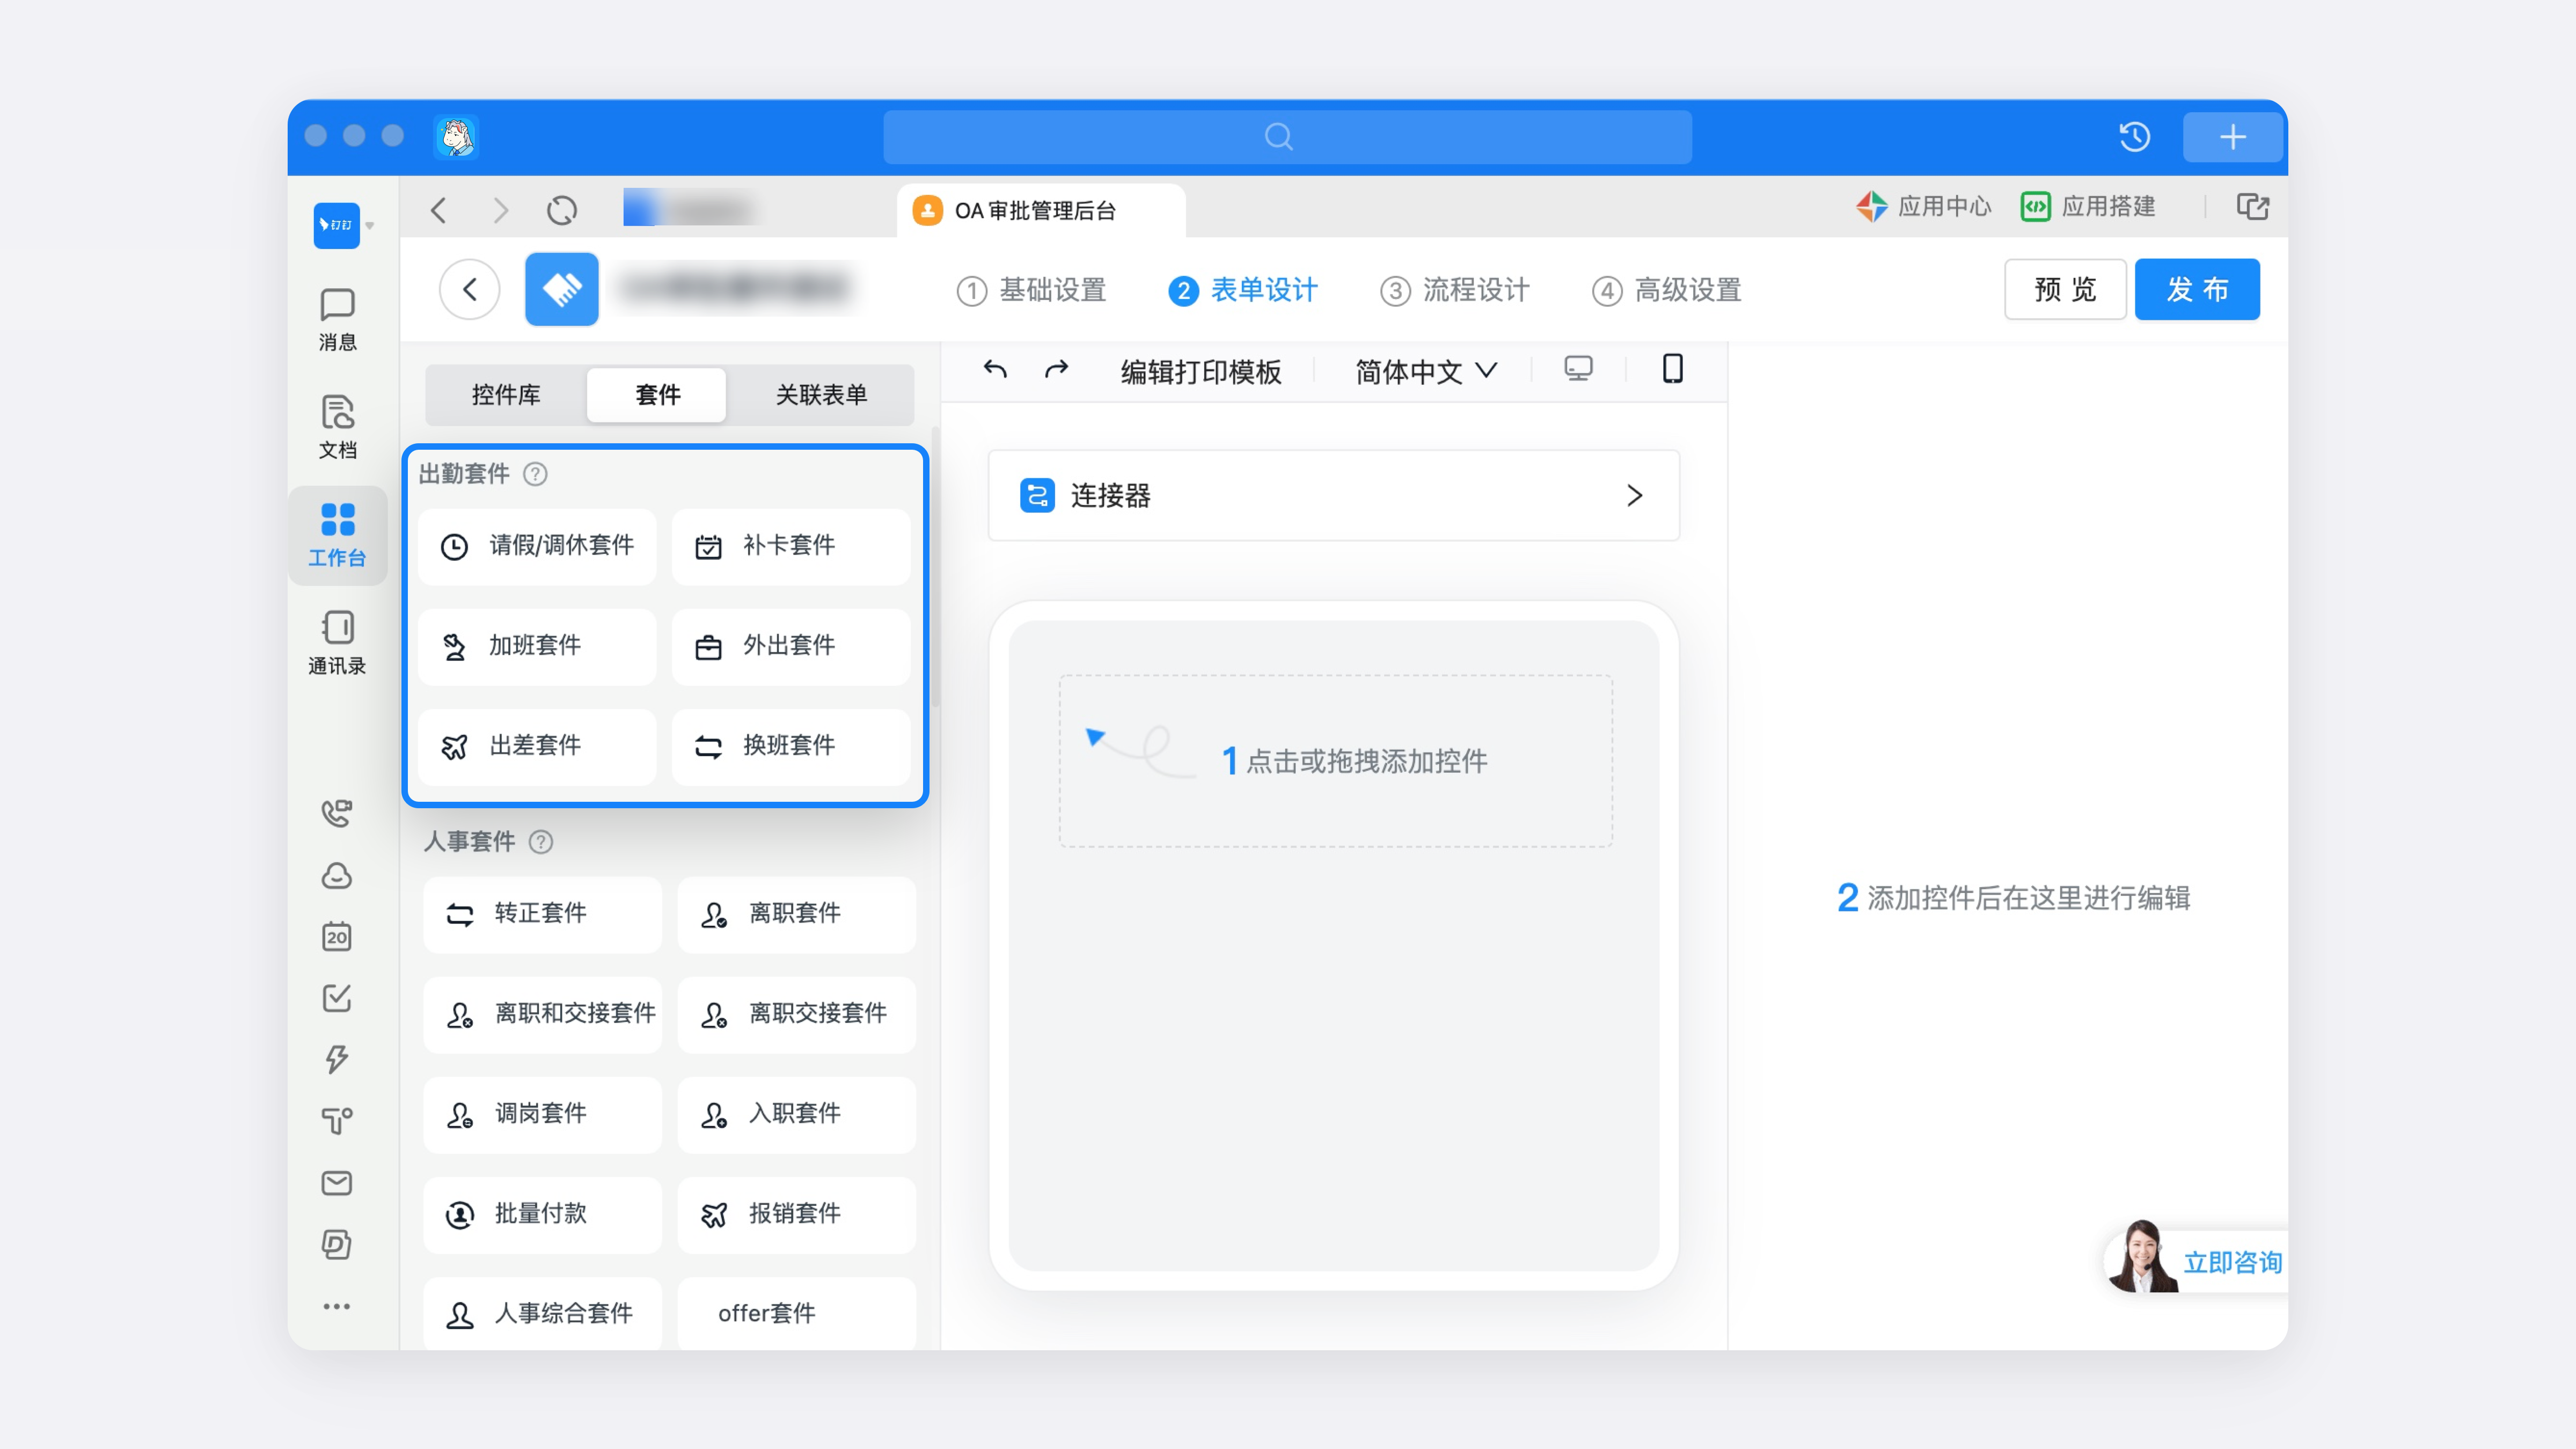Open 应用搭建 link
The width and height of the screenshot is (2576, 1449).
2088,206
